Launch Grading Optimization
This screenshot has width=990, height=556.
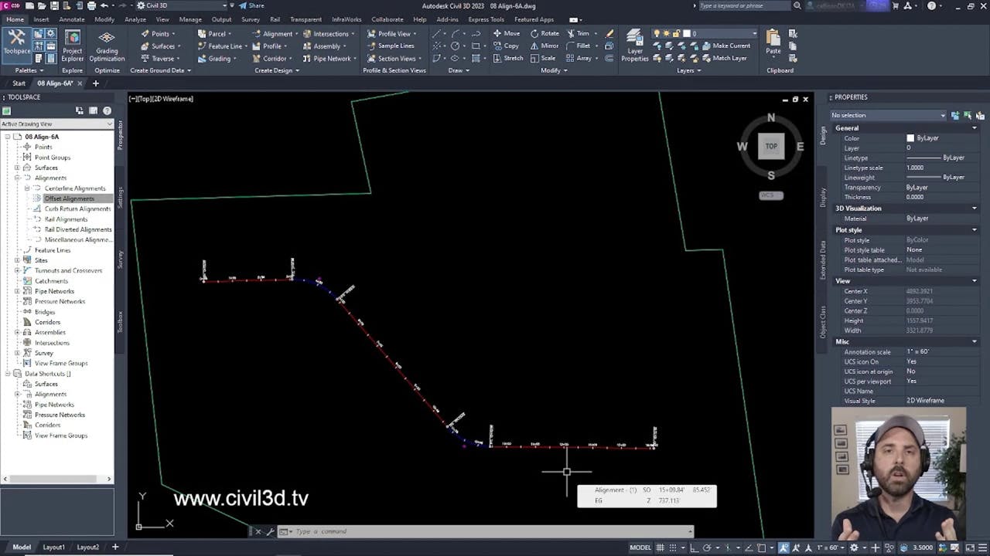coord(106,42)
